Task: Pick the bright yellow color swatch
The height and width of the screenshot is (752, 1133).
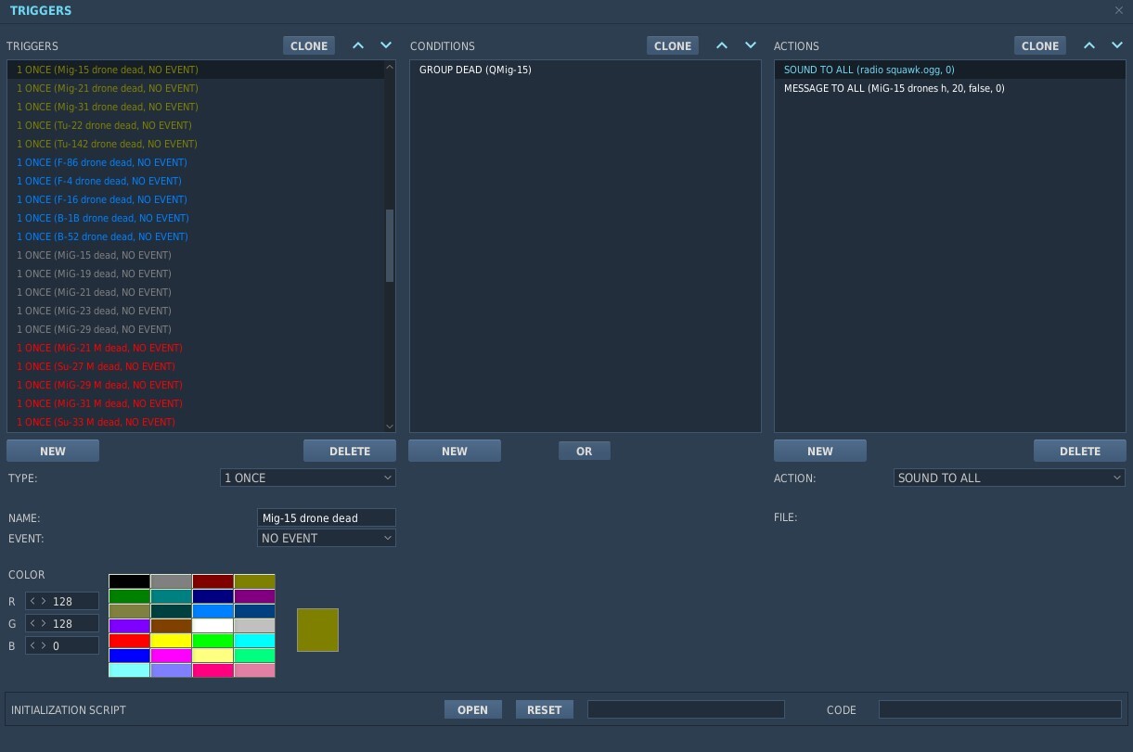Action: (x=171, y=641)
